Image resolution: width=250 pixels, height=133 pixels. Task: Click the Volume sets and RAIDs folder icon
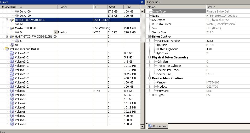pos(7,49)
